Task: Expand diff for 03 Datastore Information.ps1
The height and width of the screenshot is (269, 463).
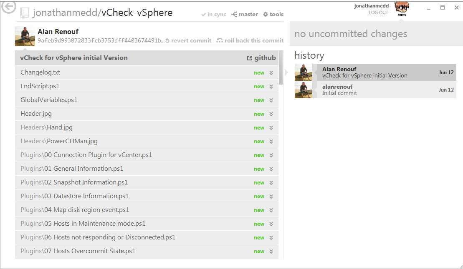Action: click(x=271, y=197)
